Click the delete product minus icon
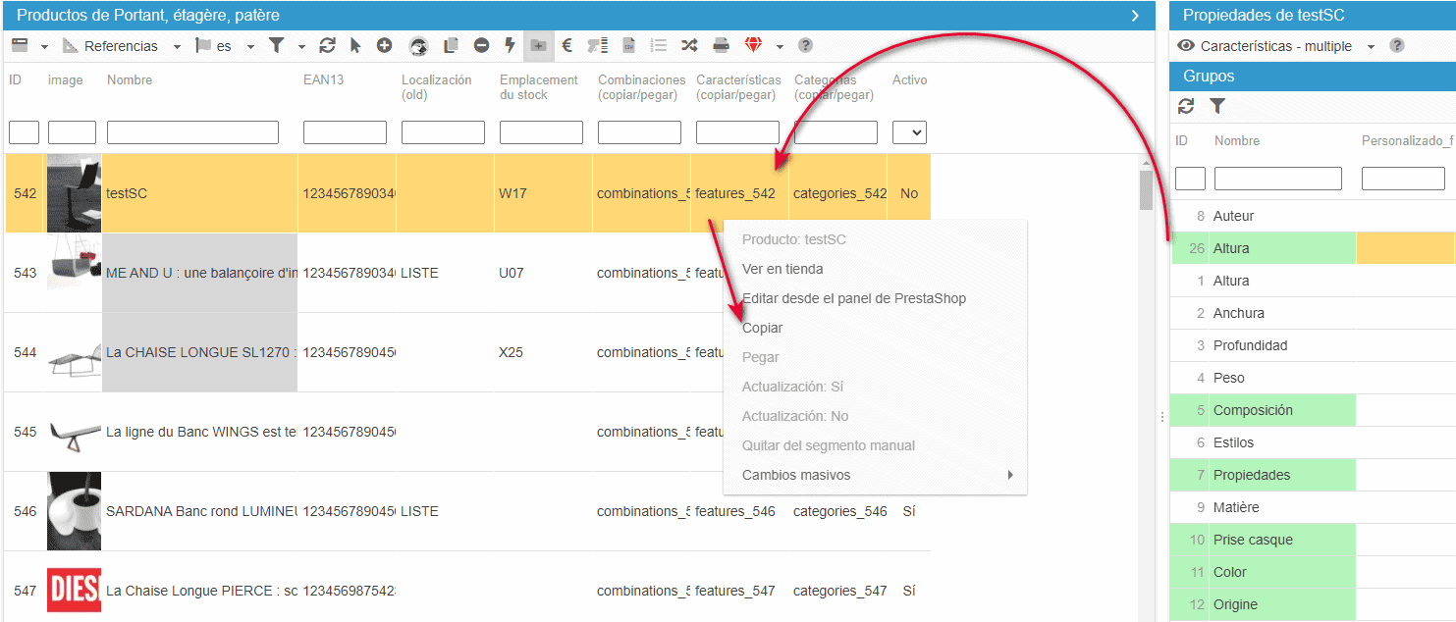The width and height of the screenshot is (1456, 622). click(x=481, y=45)
